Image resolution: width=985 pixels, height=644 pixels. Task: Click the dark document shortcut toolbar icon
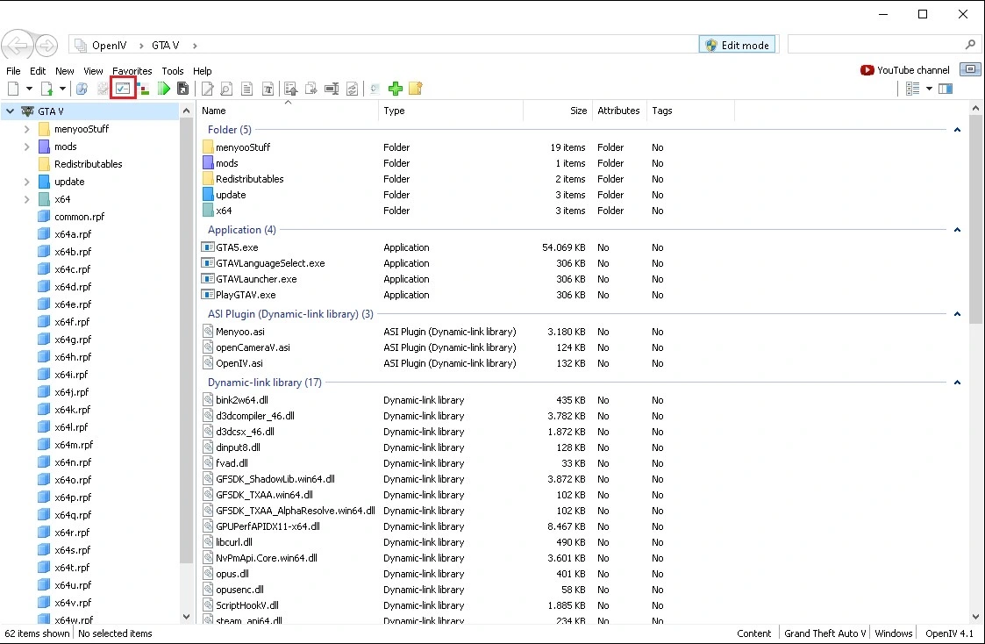pyautogui.click(x=182, y=89)
